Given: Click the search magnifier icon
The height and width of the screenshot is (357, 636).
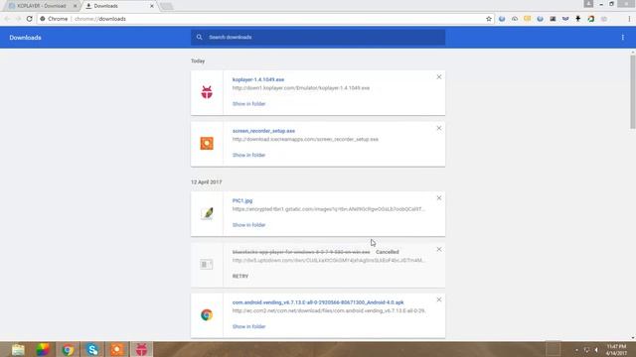Looking at the screenshot, I should (199, 38).
